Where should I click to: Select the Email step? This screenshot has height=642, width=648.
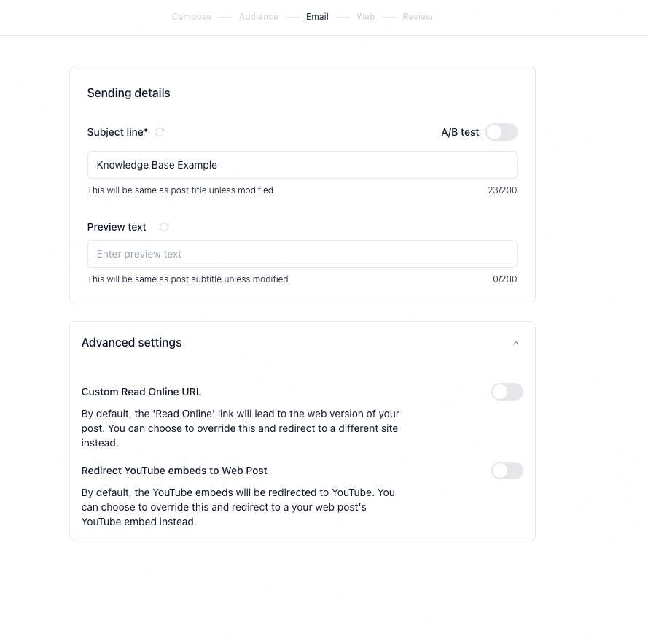(317, 17)
